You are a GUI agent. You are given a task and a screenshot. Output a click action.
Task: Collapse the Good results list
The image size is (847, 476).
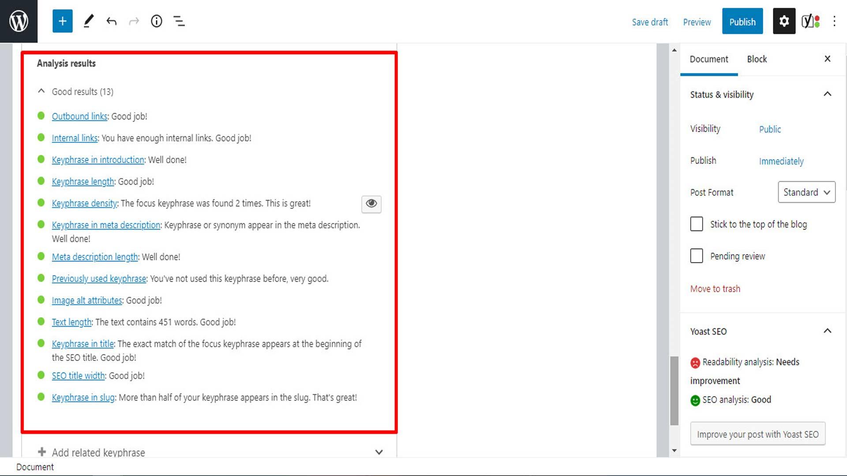click(x=41, y=91)
